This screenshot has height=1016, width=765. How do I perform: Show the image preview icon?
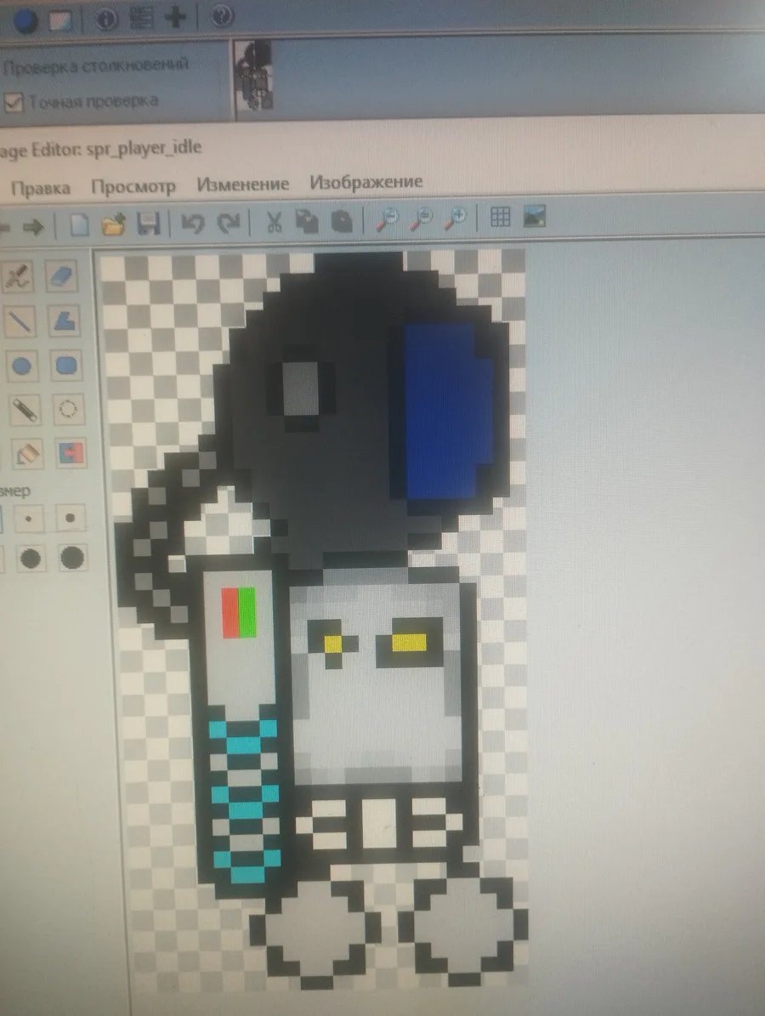[x=535, y=216]
